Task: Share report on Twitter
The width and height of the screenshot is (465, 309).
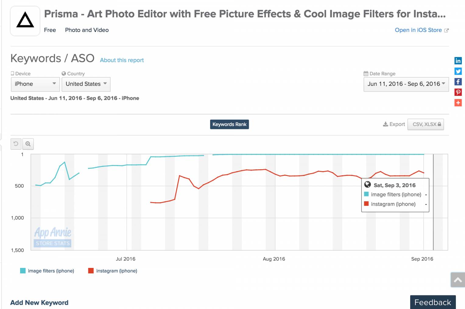Action: pyautogui.click(x=458, y=71)
